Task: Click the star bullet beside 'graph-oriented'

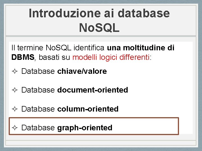Action: pyautogui.click(x=15, y=128)
